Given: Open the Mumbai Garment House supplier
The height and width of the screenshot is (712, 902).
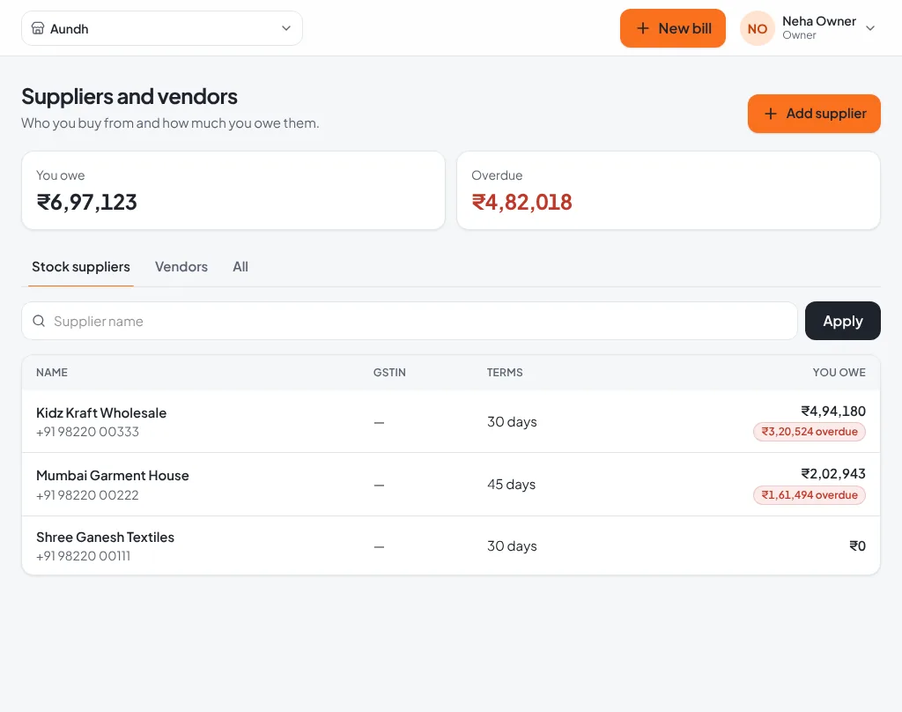Looking at the screenshot, I should (x=113, y=476).
